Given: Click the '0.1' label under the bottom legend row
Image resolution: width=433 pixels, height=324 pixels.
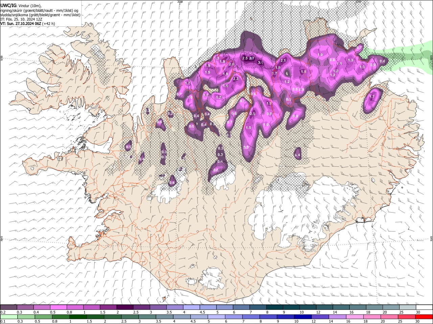Looking at the screenshot, I should click(3, 322).
